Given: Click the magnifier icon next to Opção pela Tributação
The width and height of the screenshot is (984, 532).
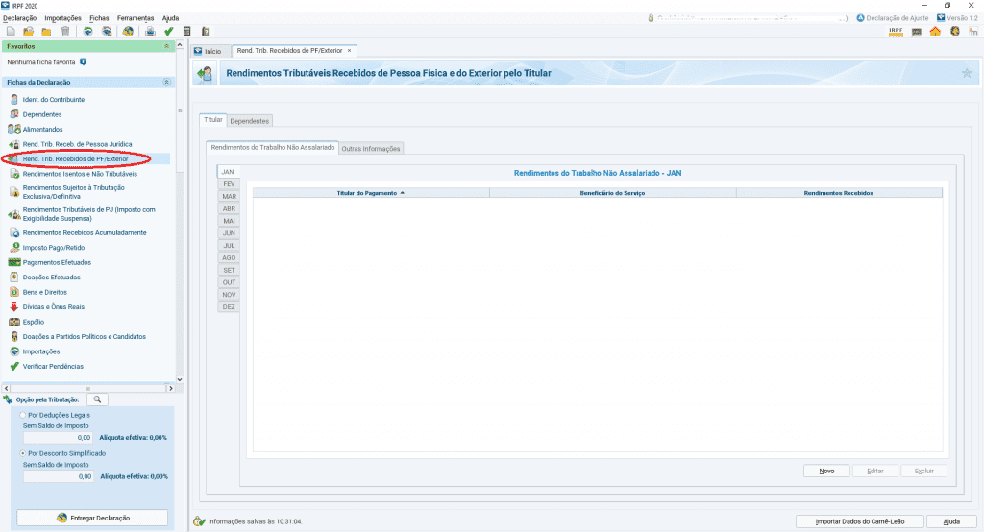Looking at the screenshot, I should point(97,399).
